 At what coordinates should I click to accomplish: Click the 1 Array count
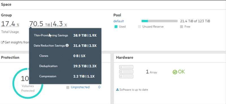pyautogui.click(x=151, y=72)
